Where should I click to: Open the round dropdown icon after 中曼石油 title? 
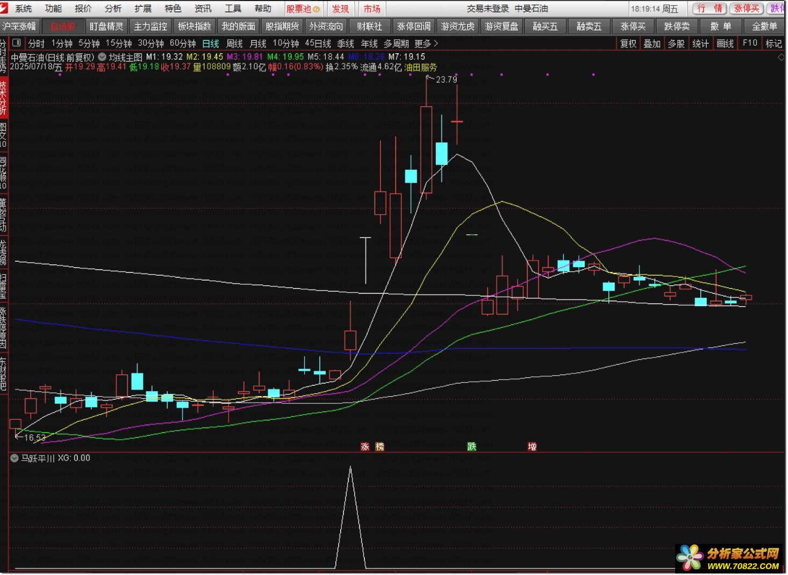(x=102, y=56)
